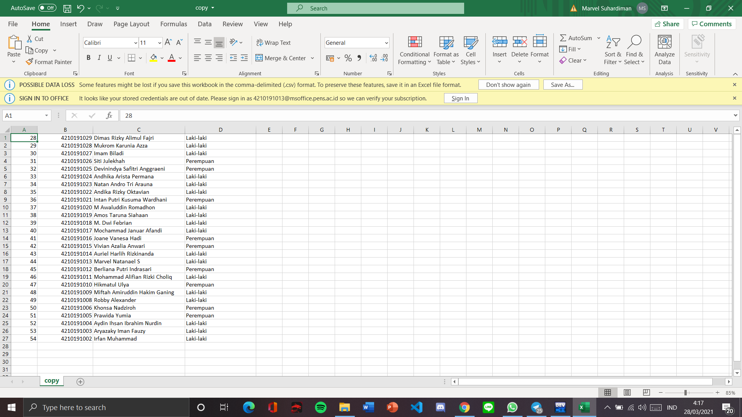Click the Format Painter brush icon

(29, 62)
